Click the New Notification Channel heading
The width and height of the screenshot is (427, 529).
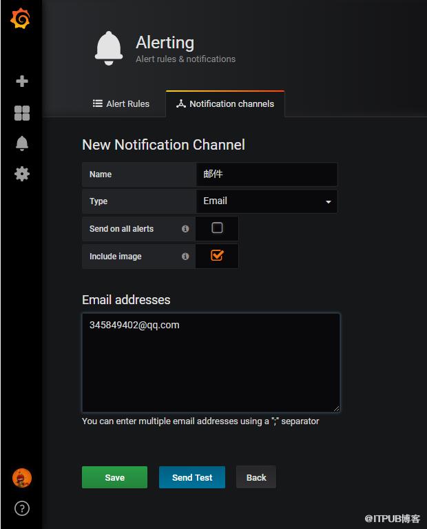click(x=163, y=145)
